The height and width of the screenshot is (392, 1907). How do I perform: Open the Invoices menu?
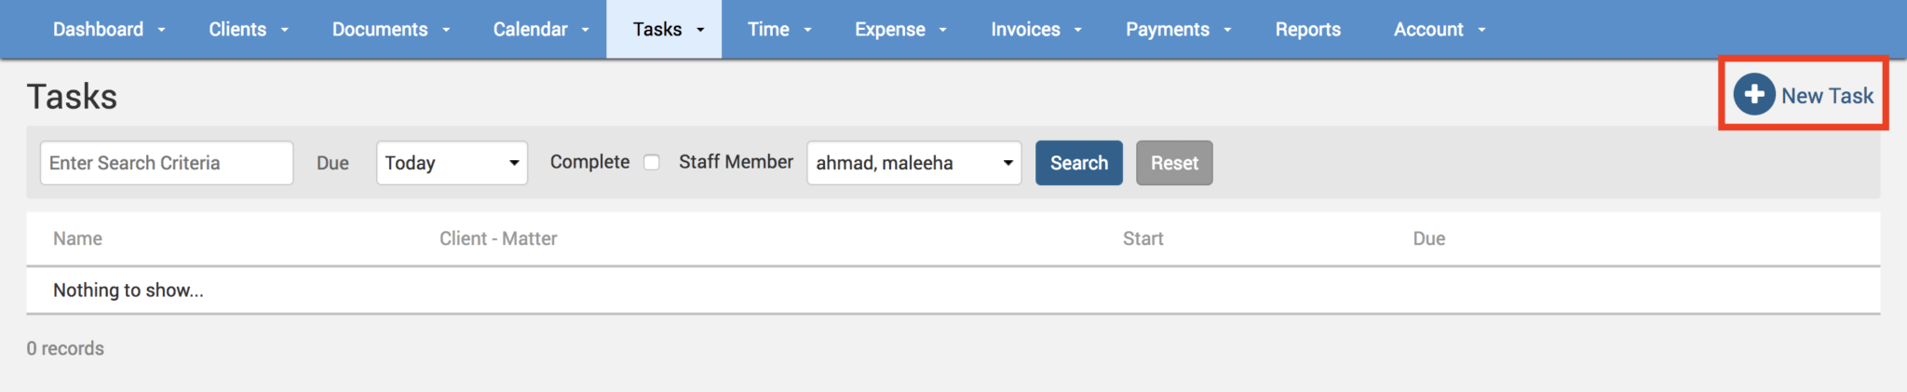1035,30
